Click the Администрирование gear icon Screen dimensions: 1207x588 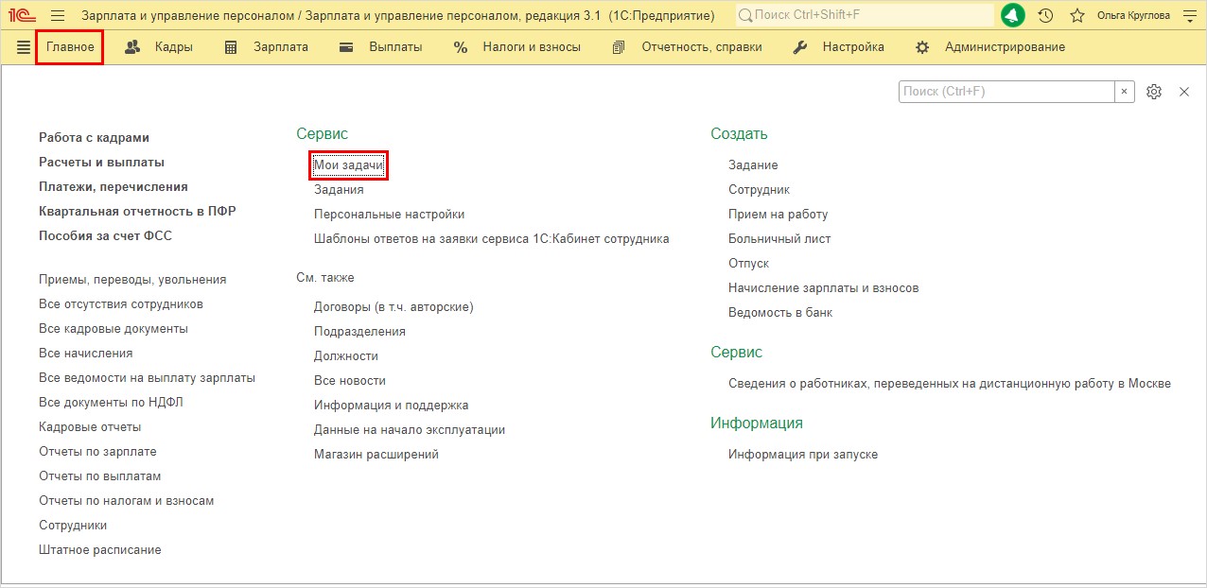(x=922, y=47)
